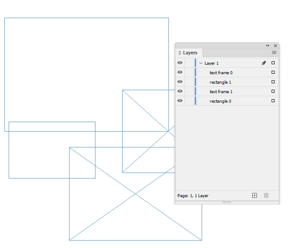The width and height of the screenshot is (288, 248).
Task: Click rectangle 0 selection square
Action: [273, 100]
